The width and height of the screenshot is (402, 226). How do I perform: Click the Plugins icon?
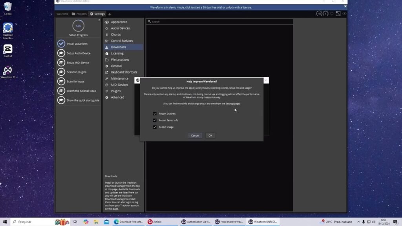(x=107, y=91)
